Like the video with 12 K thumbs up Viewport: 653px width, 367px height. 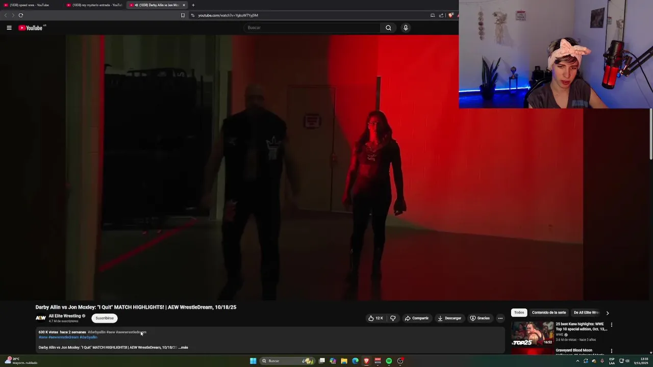375,318
